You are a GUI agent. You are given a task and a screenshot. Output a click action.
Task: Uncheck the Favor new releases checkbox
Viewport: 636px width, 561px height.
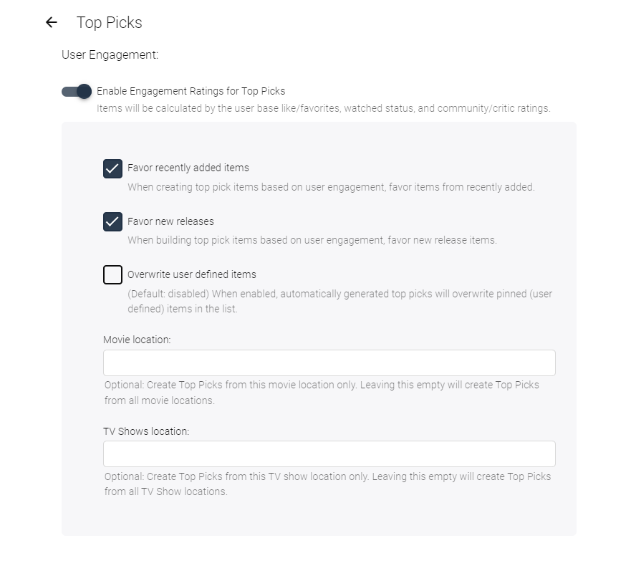coord(112,222)
